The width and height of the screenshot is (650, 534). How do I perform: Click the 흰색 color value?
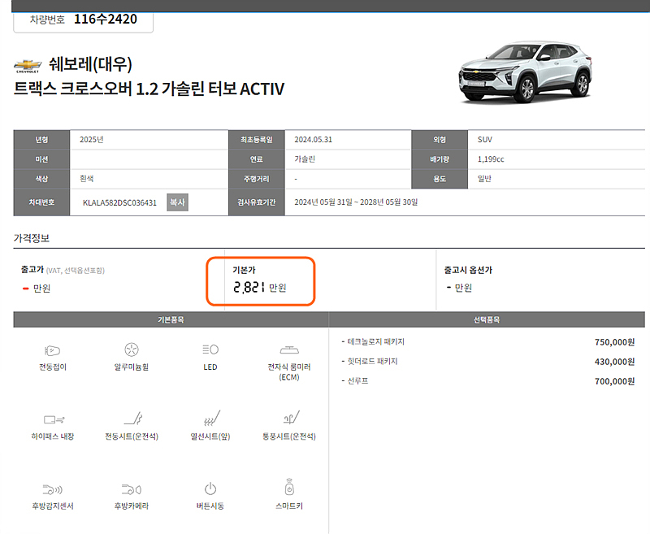[87, 179]
